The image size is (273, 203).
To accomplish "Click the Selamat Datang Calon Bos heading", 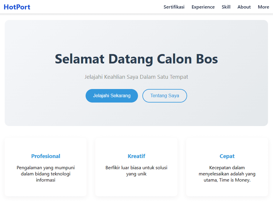I will tap(136, 59).
